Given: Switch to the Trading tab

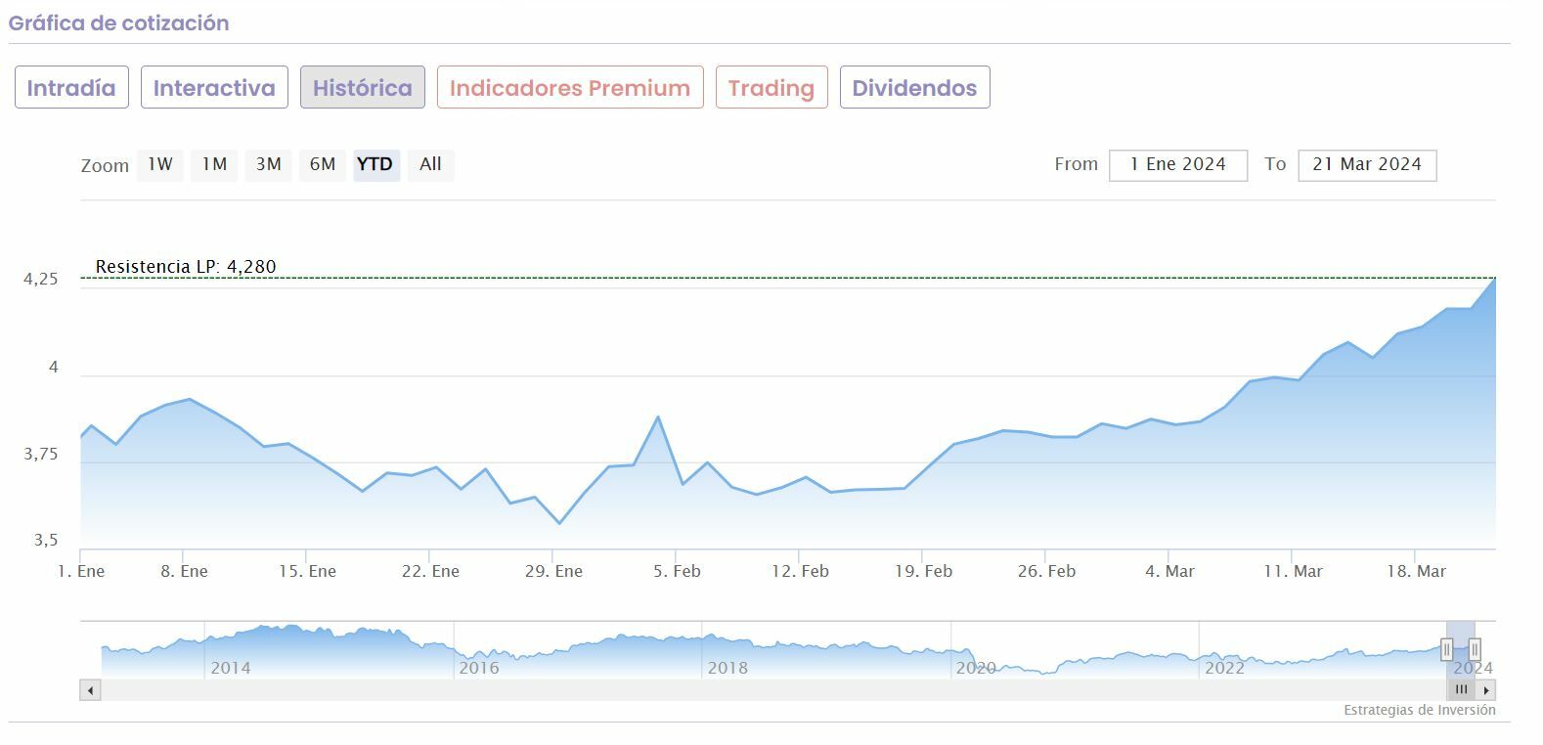Looking at the screenshot, I should point(771,88).
